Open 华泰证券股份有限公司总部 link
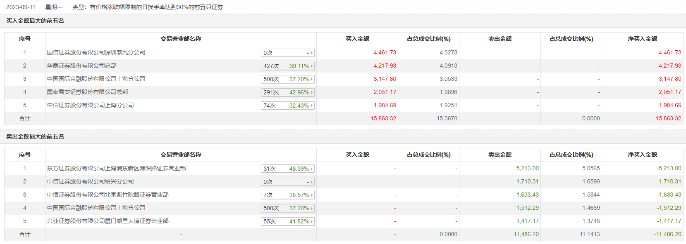This screenshot has height=244, width=686. tap(81, 66)
